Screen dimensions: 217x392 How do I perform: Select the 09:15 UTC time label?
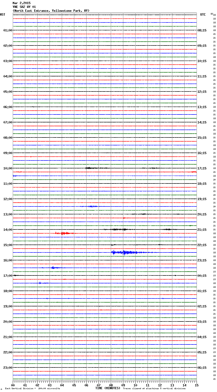tap(202, 46)
